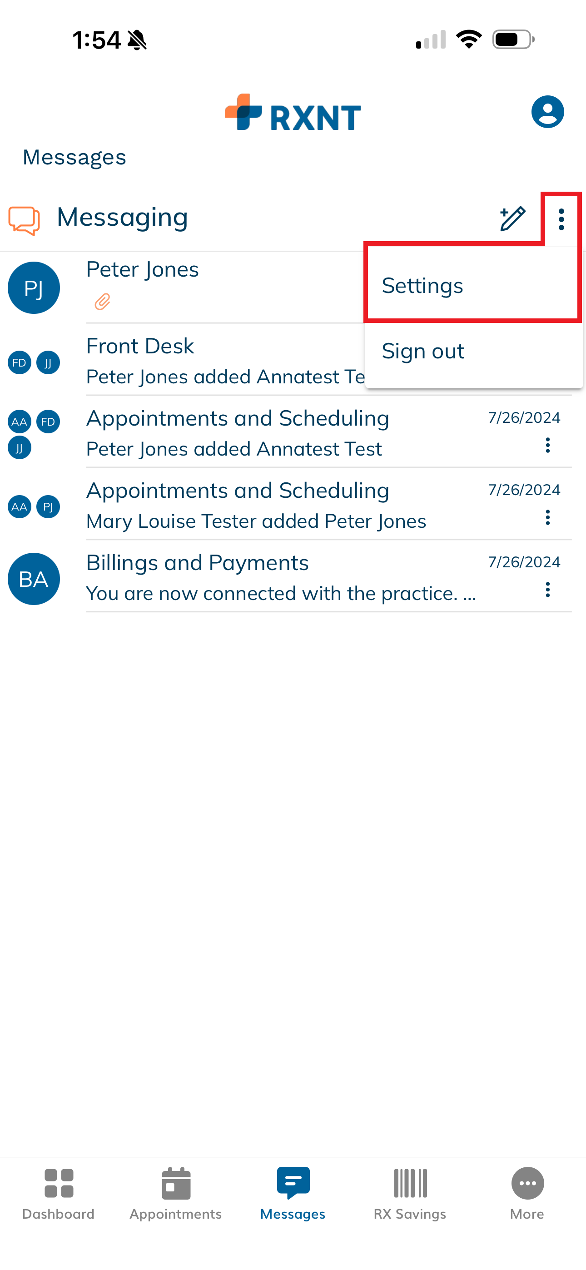Toggle the Messaging three-dot overflow menu
This screenshot has width=586, height=1270.
[x=561, y=219]
